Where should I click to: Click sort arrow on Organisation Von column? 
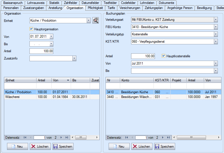coord(68,80)
